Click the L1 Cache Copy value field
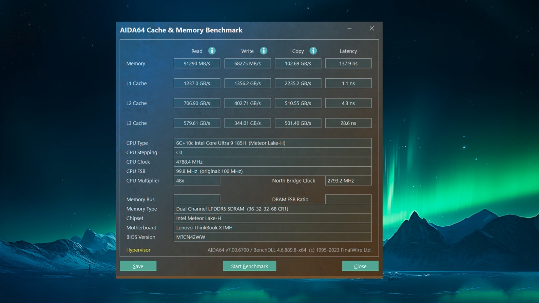Viewport: 539px width, 303px height. pos(298,83)
